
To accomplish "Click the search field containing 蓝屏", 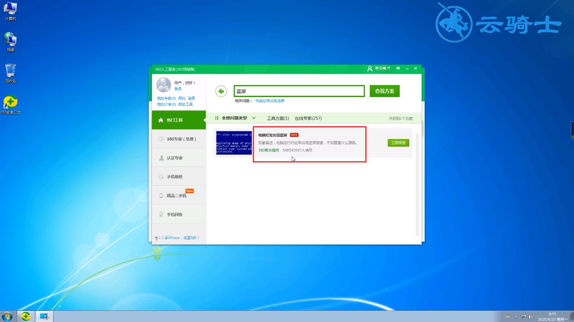I will [299, 91].
